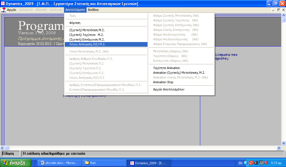This screenshot has height=167, width=286.
Task: Click the Βοήθεια menu
Action: point(93,10)
